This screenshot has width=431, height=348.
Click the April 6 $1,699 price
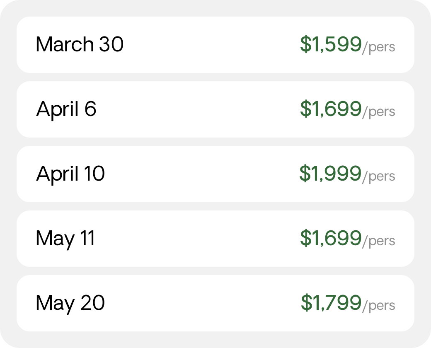331,109
